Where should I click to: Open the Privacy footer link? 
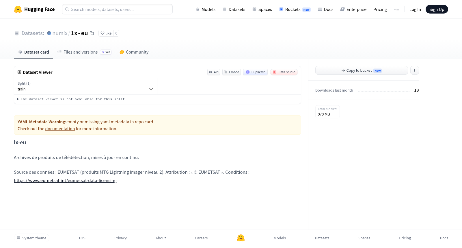tap(120, 238)
